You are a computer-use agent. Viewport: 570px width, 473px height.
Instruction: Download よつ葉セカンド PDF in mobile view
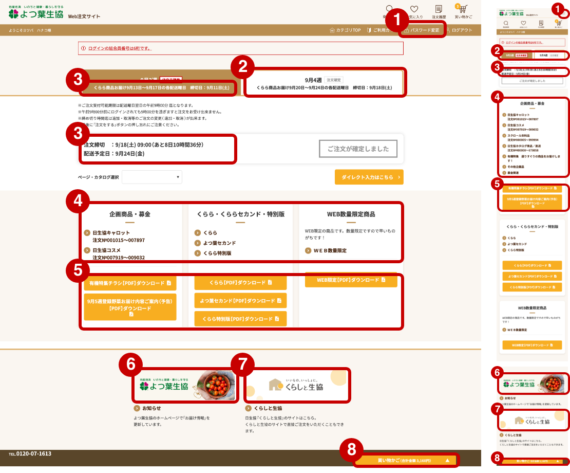click(532, 277)
